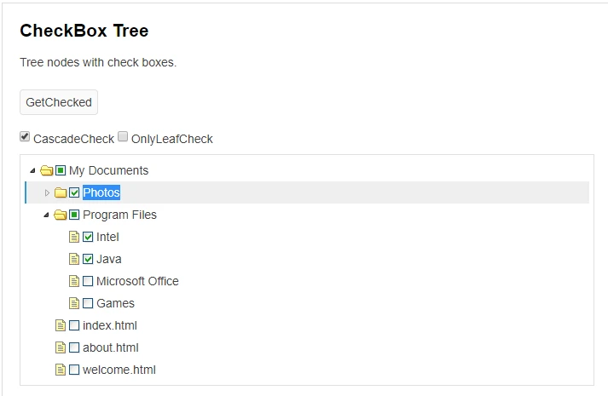
Task: Disable the CascadeCheck option
Action: point(25,136)
